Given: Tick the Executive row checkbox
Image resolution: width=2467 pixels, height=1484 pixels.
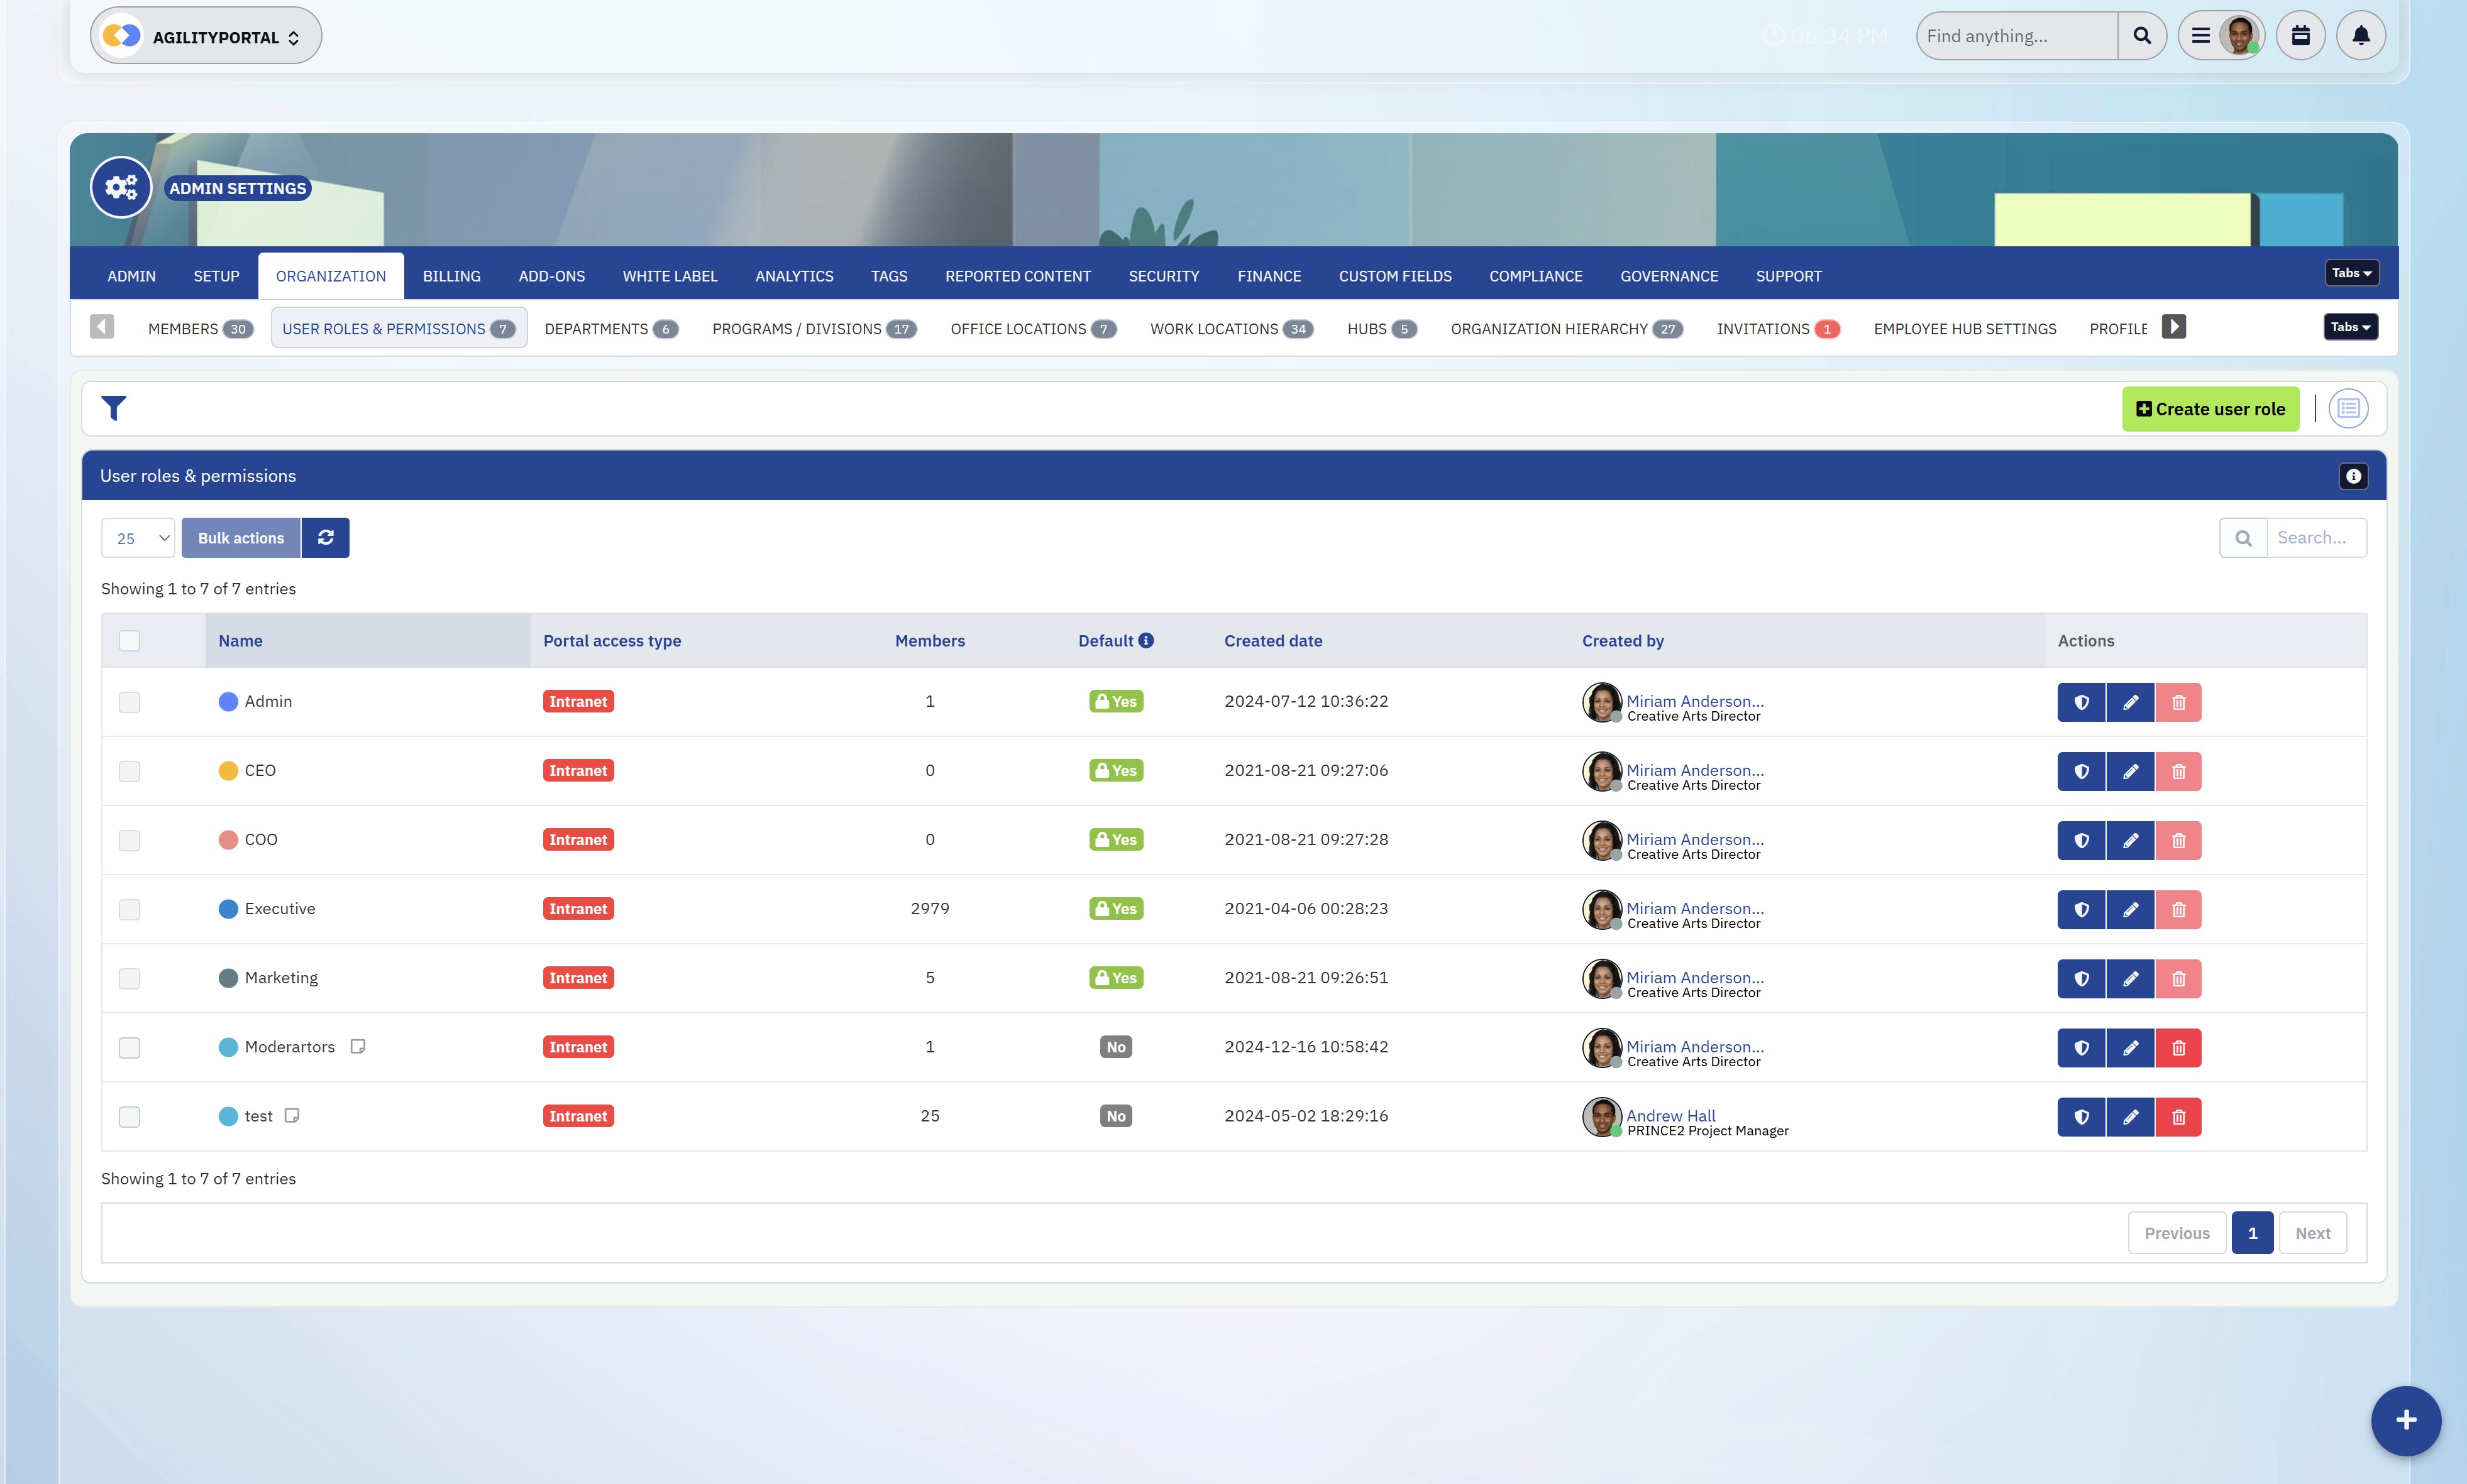Looking at the screenshot, I should click(129, 909).
